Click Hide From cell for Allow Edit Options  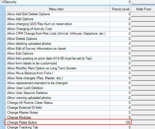coord(143,54)
